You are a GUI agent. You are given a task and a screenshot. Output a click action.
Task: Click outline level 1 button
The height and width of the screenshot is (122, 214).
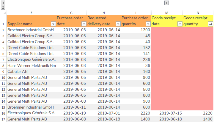[3, 3]
